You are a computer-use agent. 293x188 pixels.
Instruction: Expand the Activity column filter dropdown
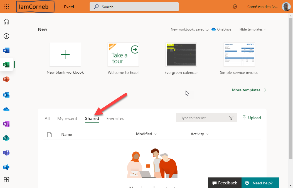[x=200, y=134]
